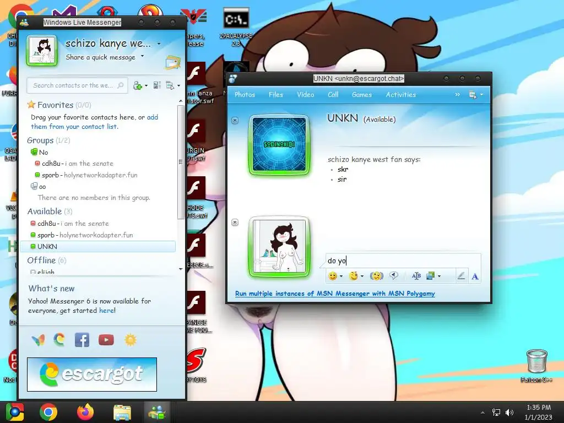The height and width of the screenshot is (423, 564).
Task: Click UNKN's display picture
Action: [279, 145]
